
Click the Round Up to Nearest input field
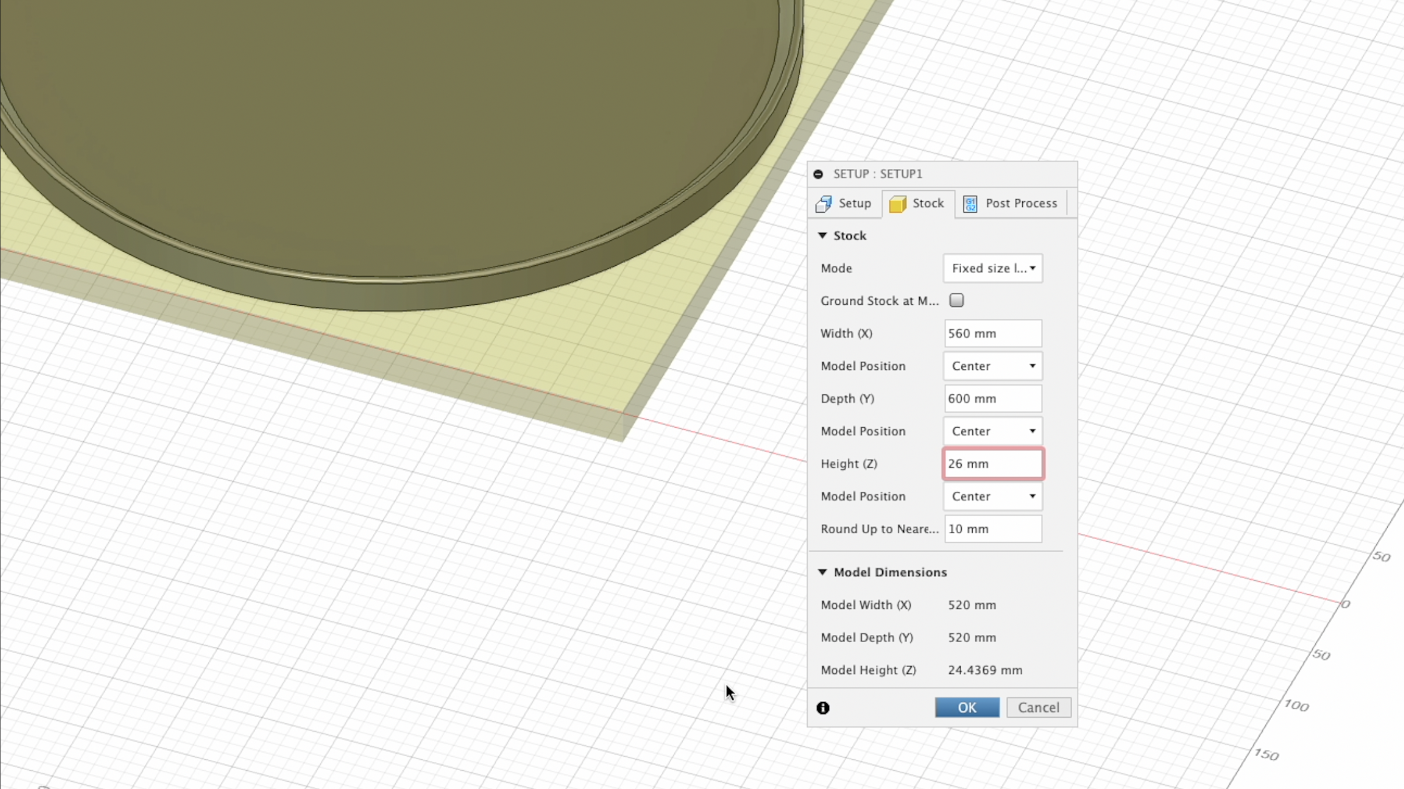tap(992, 529)
